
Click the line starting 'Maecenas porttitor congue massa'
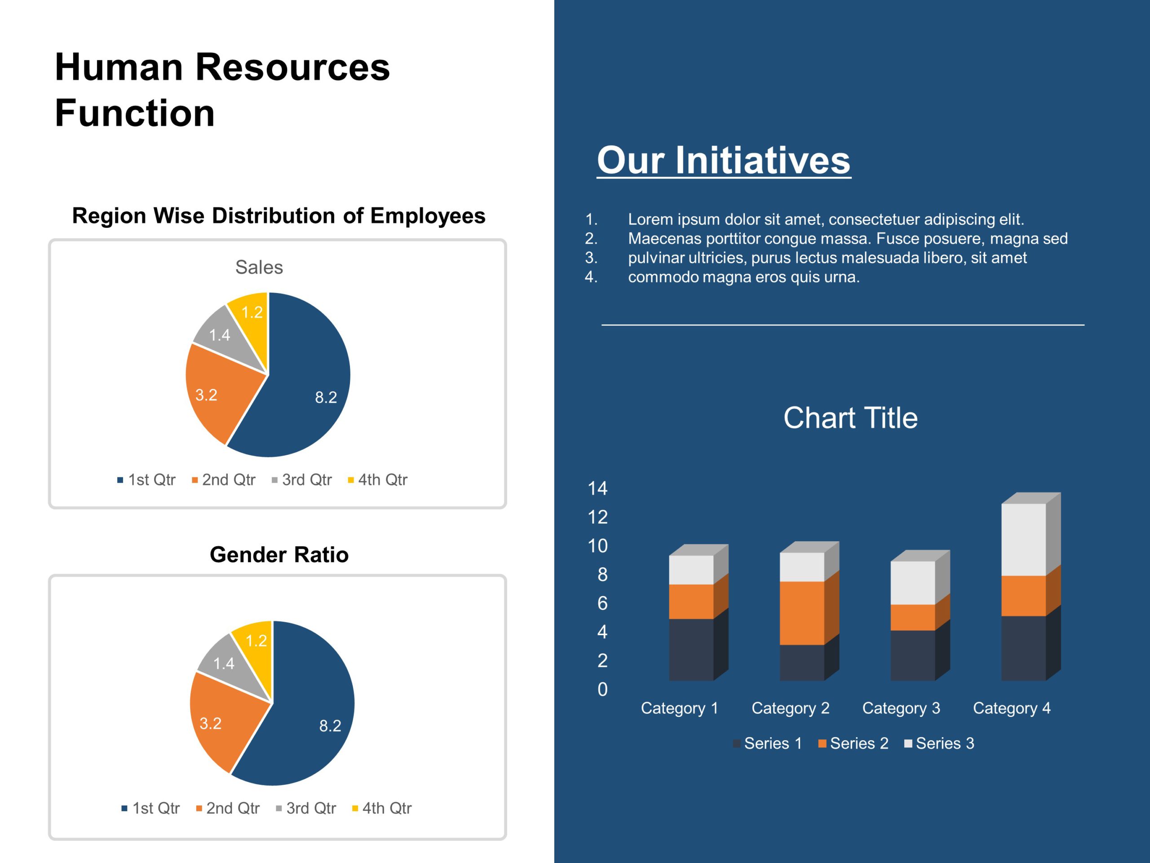click(848, 239)
